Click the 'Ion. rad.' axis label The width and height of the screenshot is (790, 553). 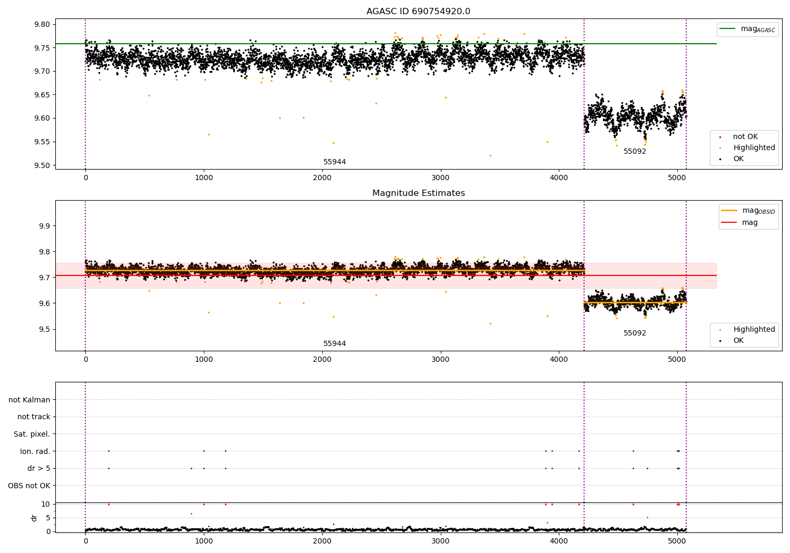pos(35,451)
